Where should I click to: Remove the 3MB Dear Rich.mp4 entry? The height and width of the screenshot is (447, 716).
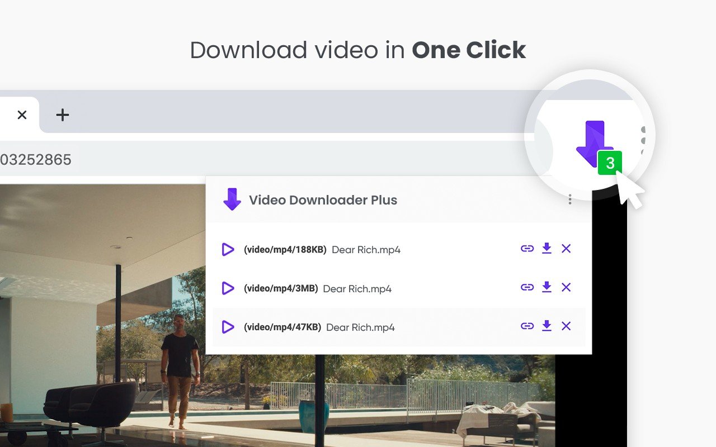[x=566, y=287]
